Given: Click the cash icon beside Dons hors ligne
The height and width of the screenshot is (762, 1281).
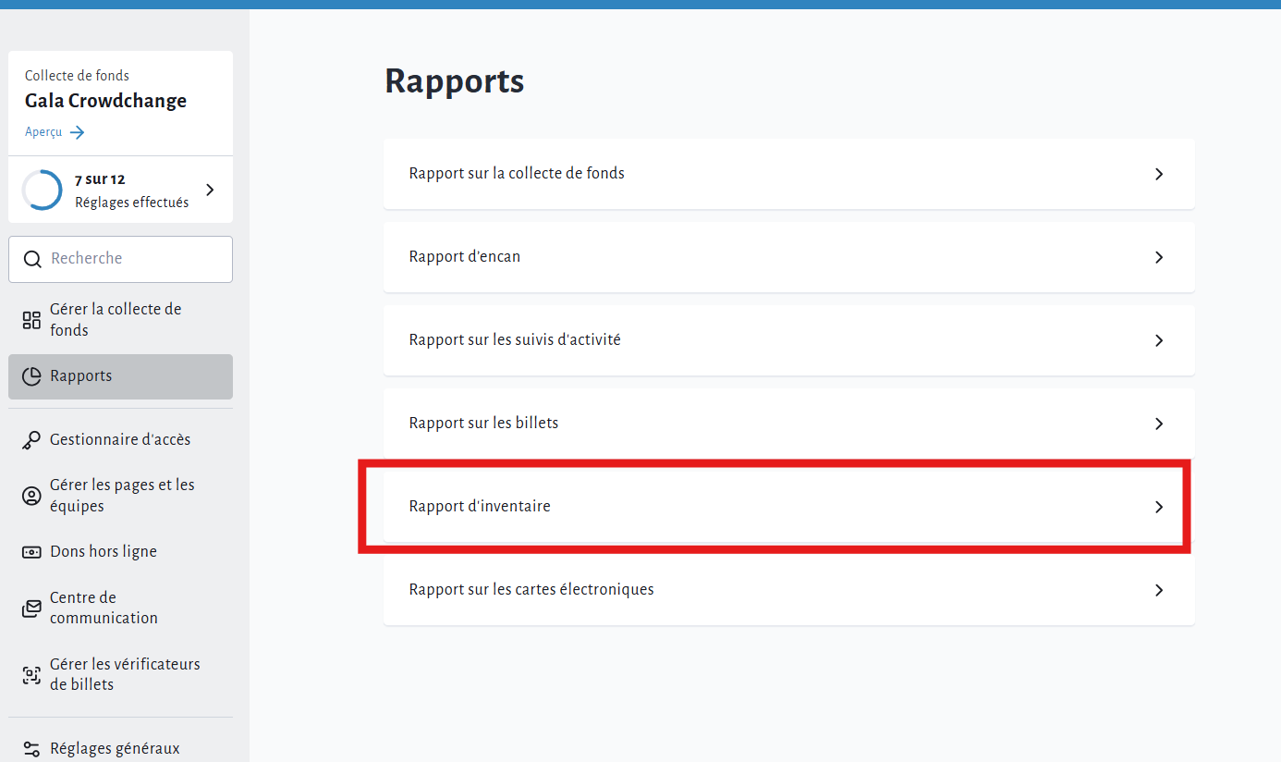Looking at the screenshot, I should (x=31, y=552).
